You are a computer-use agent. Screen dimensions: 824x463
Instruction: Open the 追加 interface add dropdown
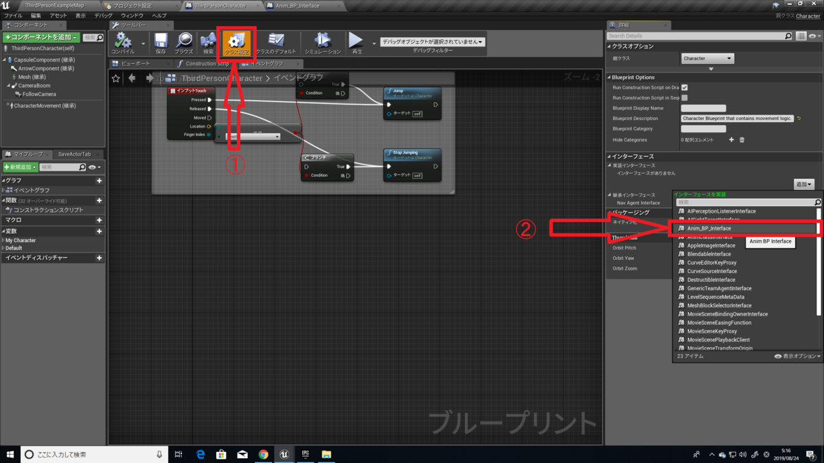point(803,185)
